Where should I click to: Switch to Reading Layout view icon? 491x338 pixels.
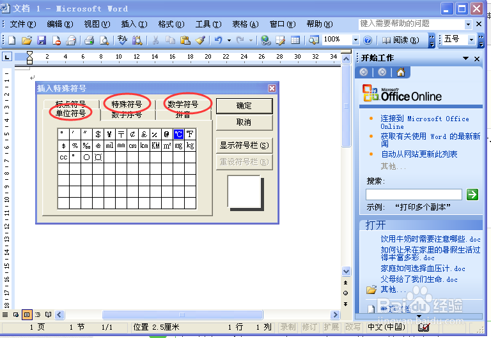click(49, 314)
